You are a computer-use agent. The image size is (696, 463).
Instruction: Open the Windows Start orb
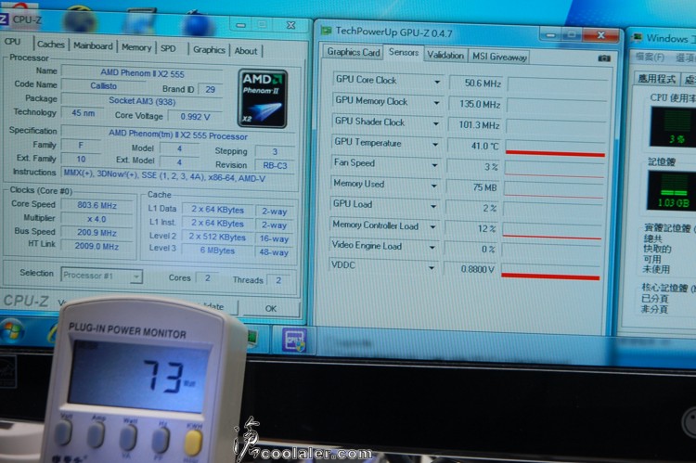click(x=12, y=331)
